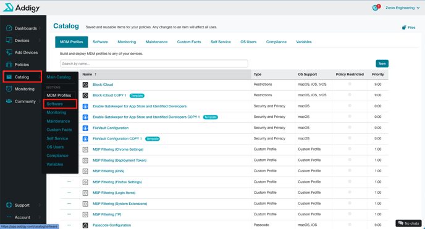Open the Passcode Configuration profile link
The height and width of the screenshot is (229, 425).
(112, 225)
